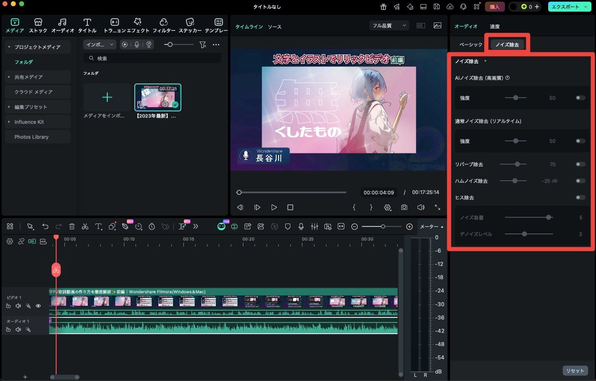Open the フル品質 quality dropdown
This screenshot has width=596, height=381.
[389, 26]
